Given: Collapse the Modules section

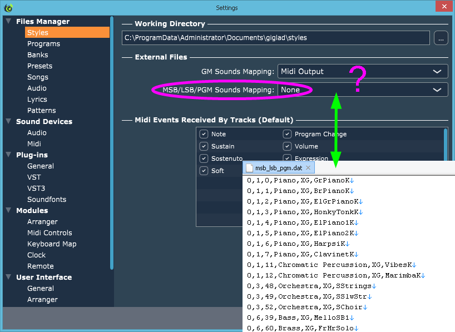Looking at the screenshot, I should (8, 210).
